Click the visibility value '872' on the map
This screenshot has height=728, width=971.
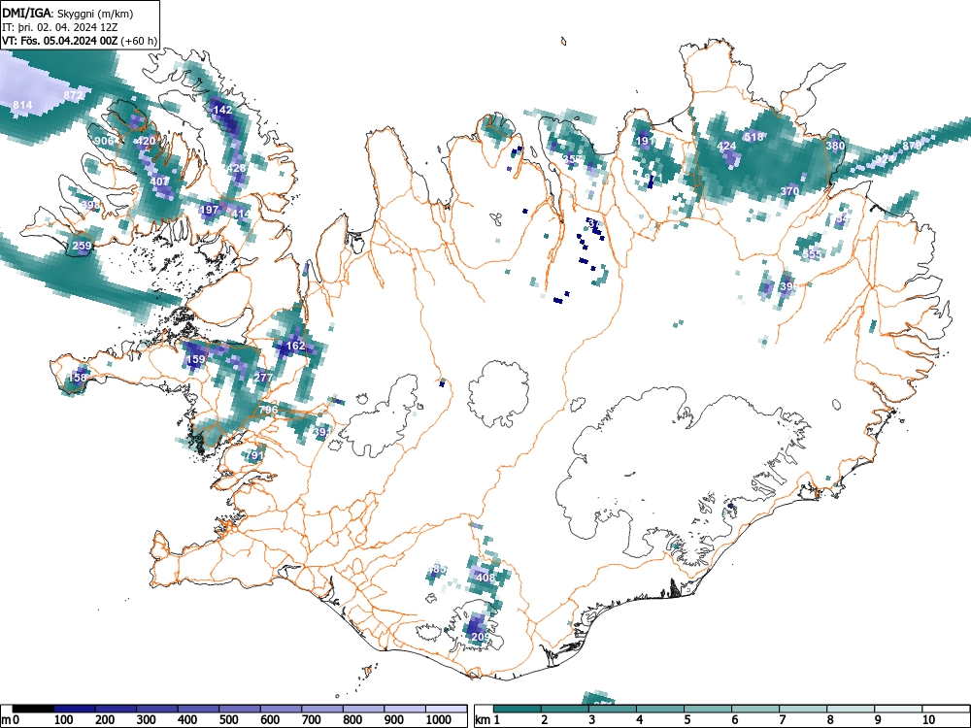(x=73, y=95)
